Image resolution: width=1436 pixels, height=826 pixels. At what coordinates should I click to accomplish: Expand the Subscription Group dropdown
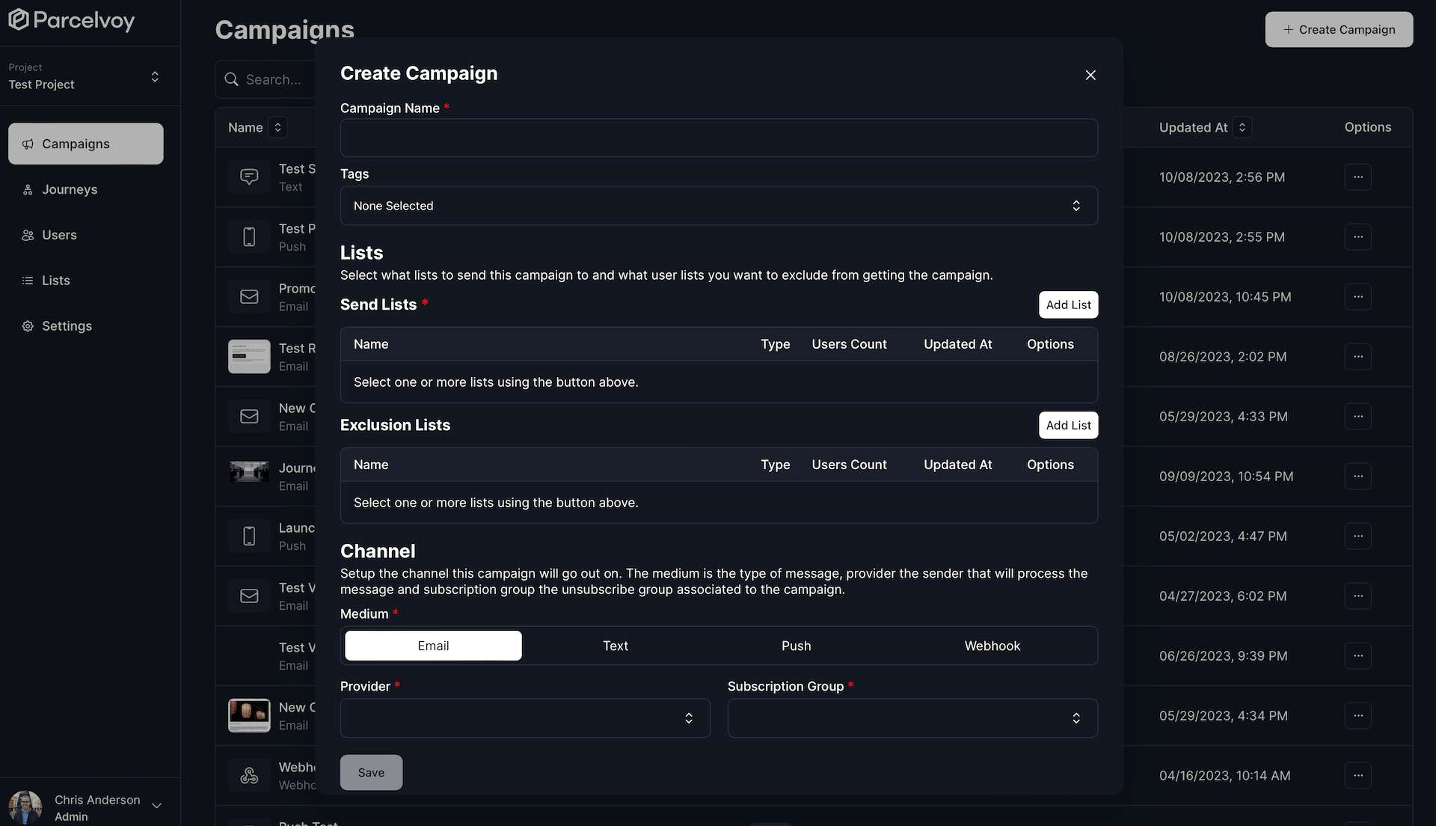[x=912, y=718]
